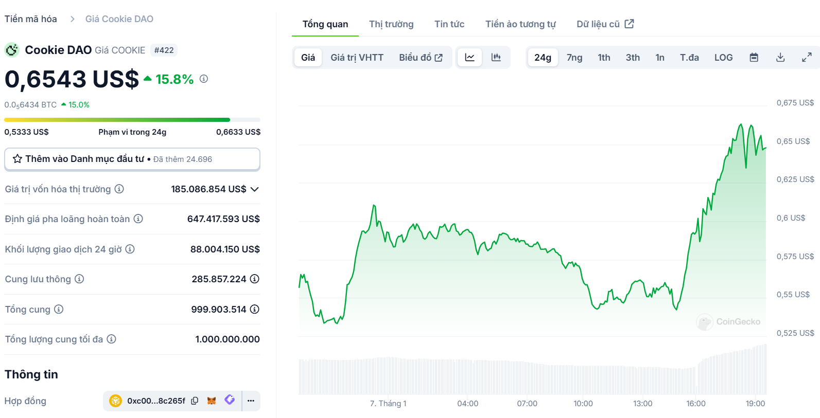Toggle LOG scale on chart
820x418 pixels.
click(723, 58)
